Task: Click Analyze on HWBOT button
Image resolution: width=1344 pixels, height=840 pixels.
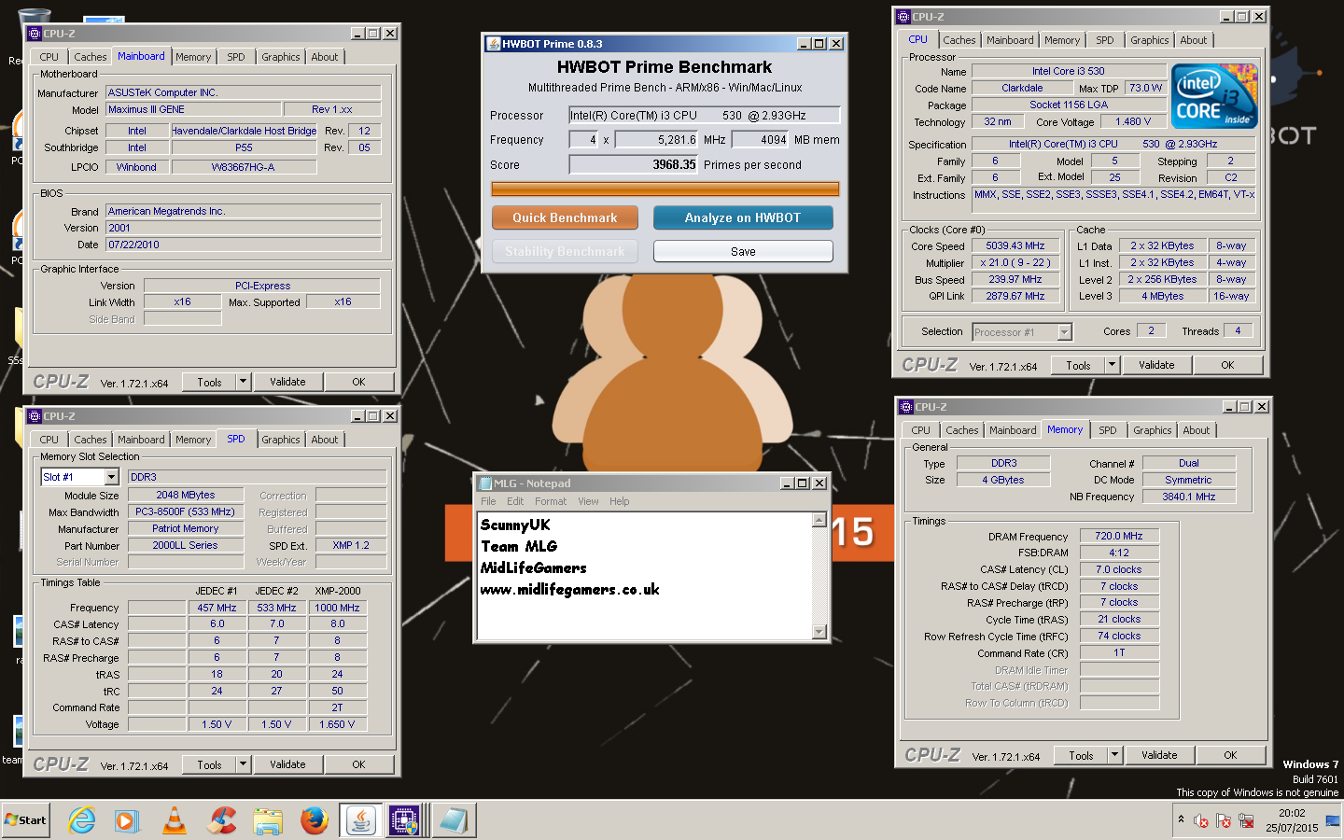Action: [x=743, y=217]
